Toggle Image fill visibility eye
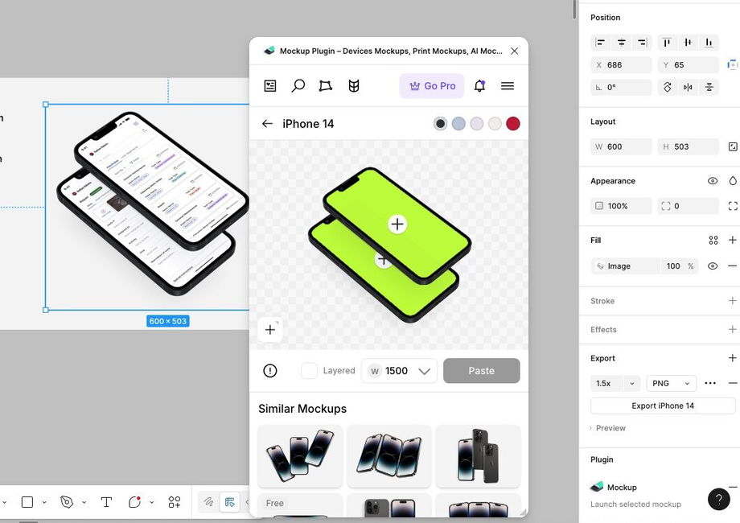740x523 pixels. (x=713, y=266)
